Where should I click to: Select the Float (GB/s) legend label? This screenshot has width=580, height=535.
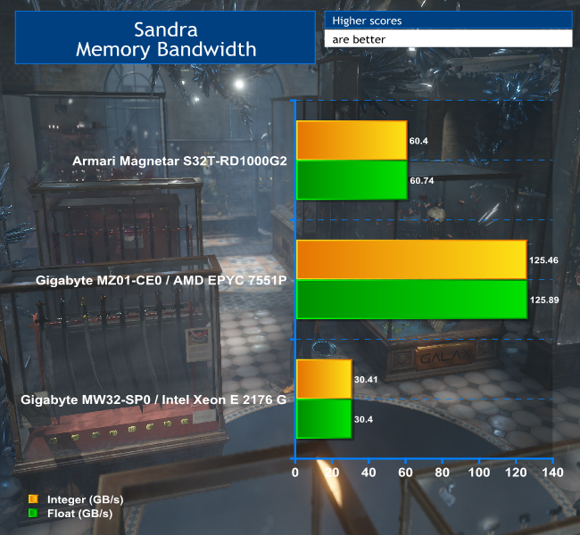[x=74, y=514]
